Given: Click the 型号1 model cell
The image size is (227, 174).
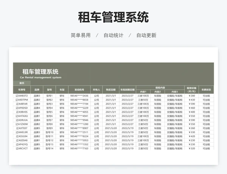Looking at the screenshot, I should click(49, 96).
